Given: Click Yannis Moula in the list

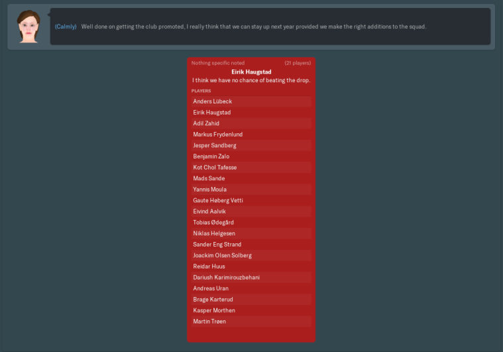Looking at the screenshot, I should [209, 190].
